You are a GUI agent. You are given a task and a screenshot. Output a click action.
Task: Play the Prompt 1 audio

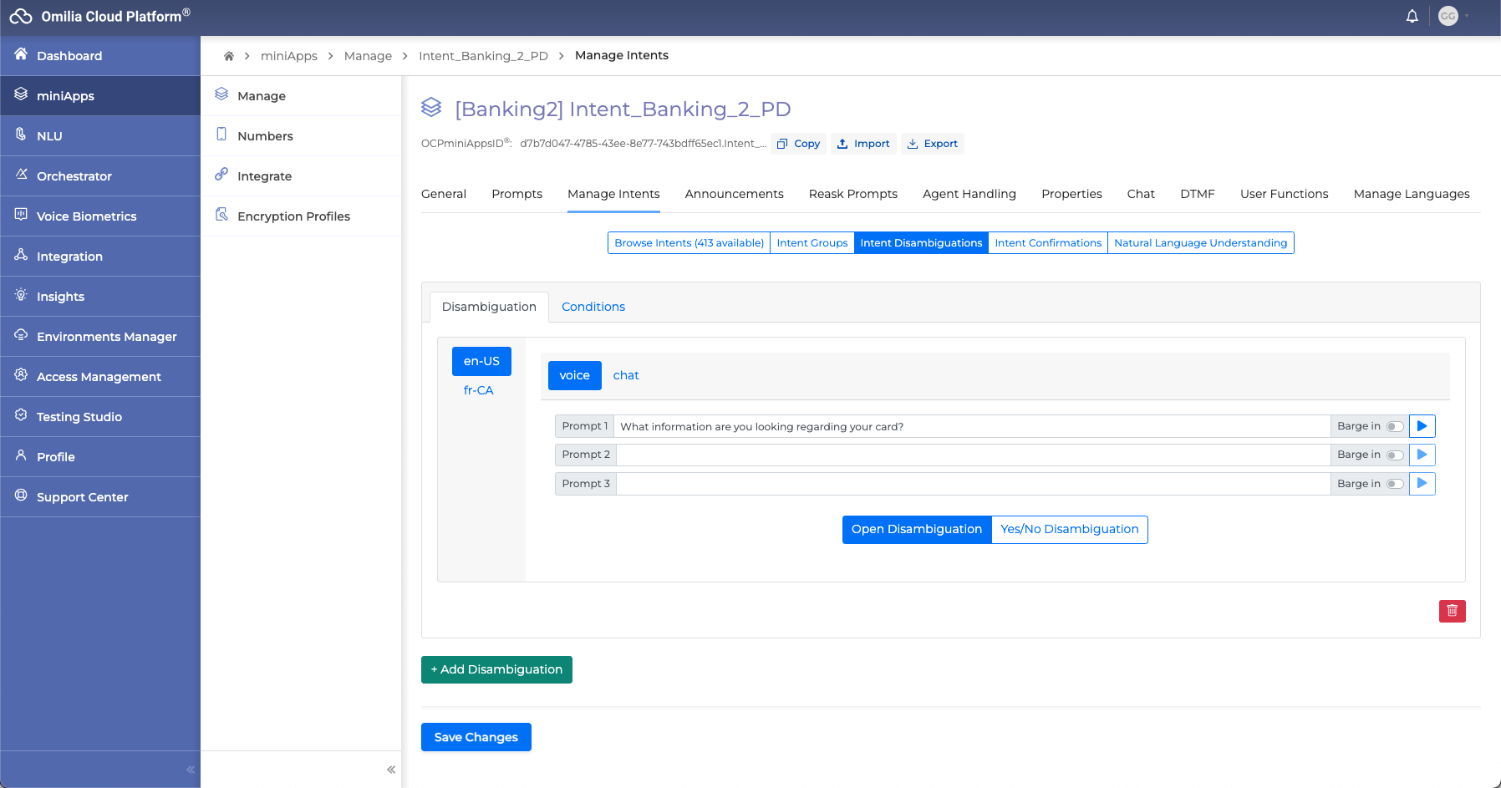1422,426
